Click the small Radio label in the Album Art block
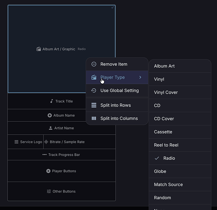Viewport: 217px width, 210px height. click(82, 49)
